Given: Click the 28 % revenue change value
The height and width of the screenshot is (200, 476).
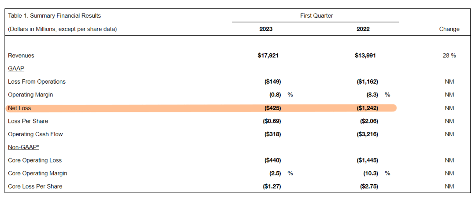Looking at the screenshot, I should (449, 56).
